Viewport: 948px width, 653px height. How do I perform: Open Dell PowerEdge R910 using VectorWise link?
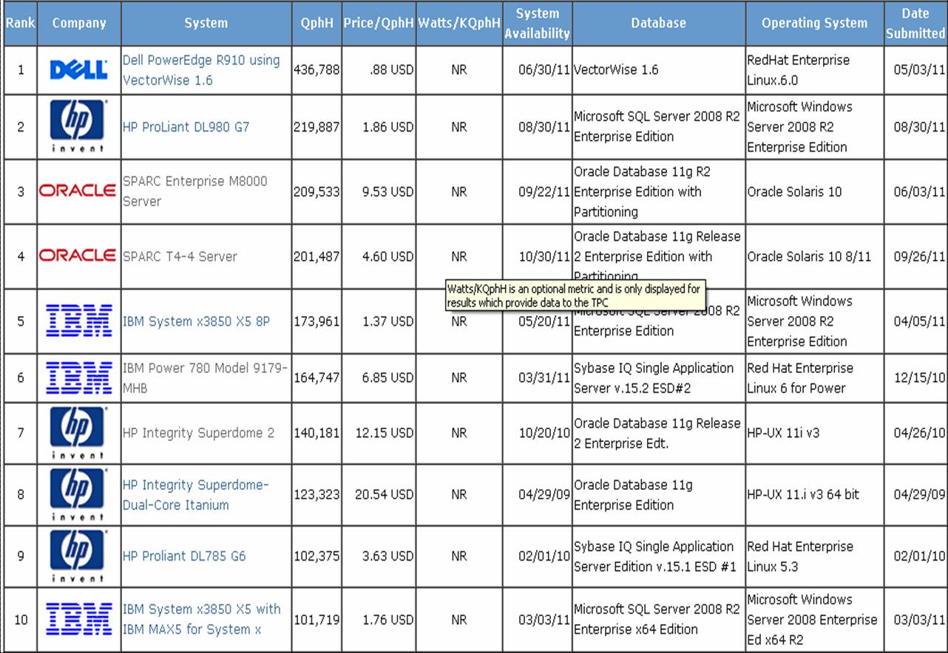tap(200, 70)
